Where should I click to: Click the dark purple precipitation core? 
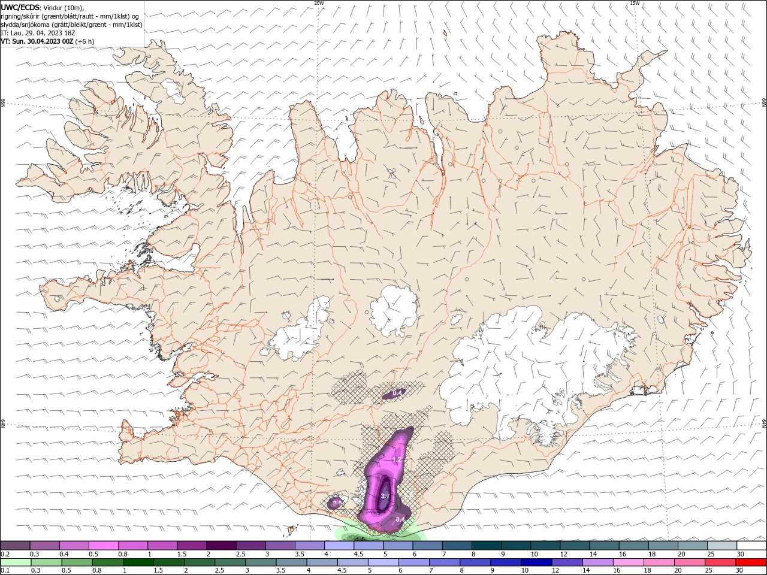(x=384, y=494)
